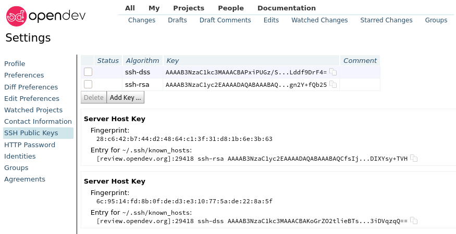
Task: Click the OpenDev logo icon
Action: 16,16
